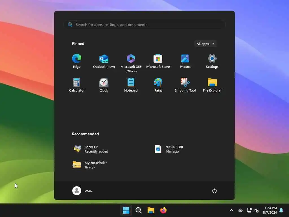
Task: Open network status tray icon
Action: pos(249,210)
